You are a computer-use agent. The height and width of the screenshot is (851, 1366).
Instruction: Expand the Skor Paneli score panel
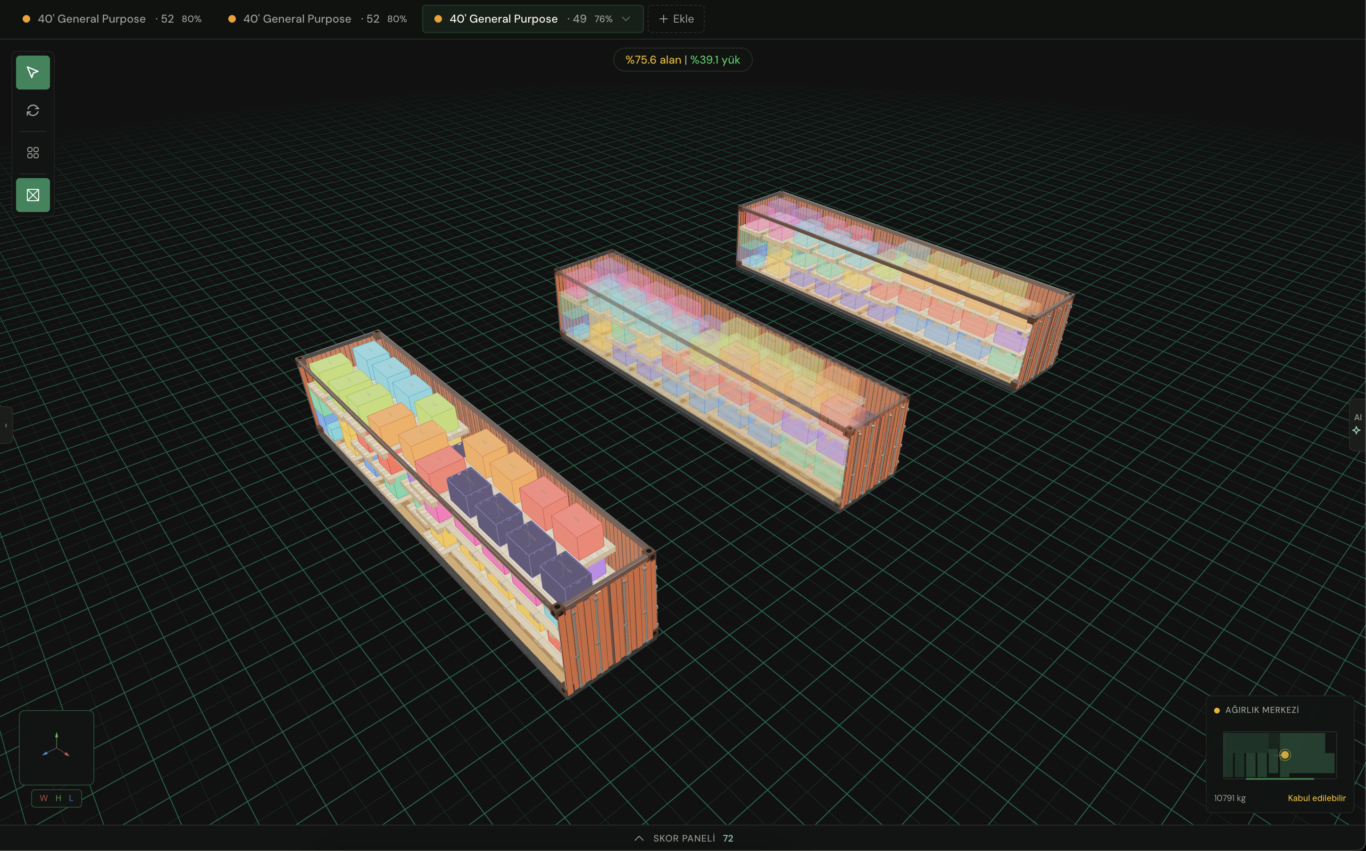pyautogui.click(x=683, y=838)
